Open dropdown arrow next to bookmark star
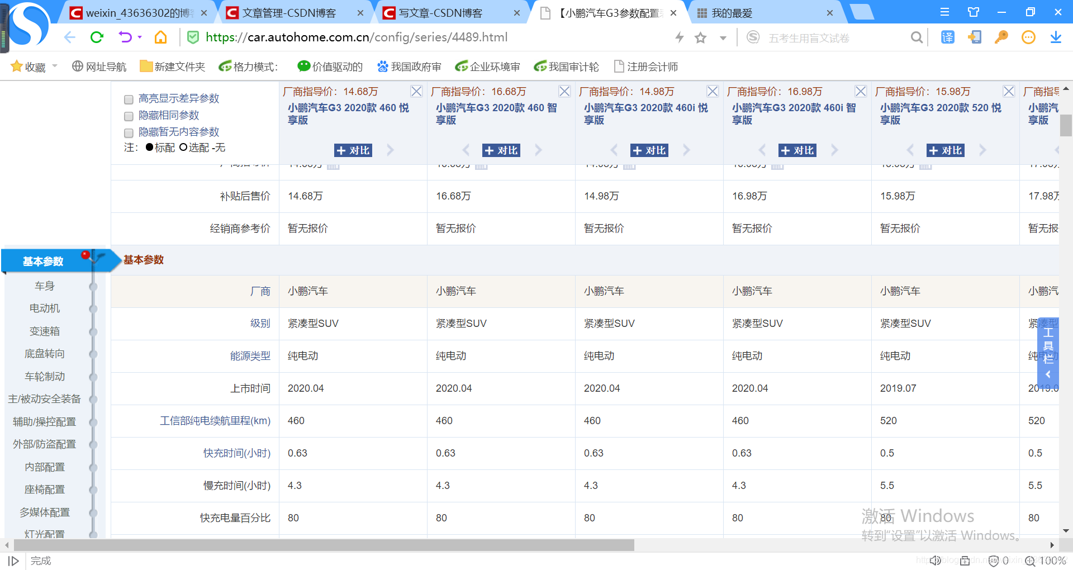Viewport: 1073px width, 570px height. 723,38
